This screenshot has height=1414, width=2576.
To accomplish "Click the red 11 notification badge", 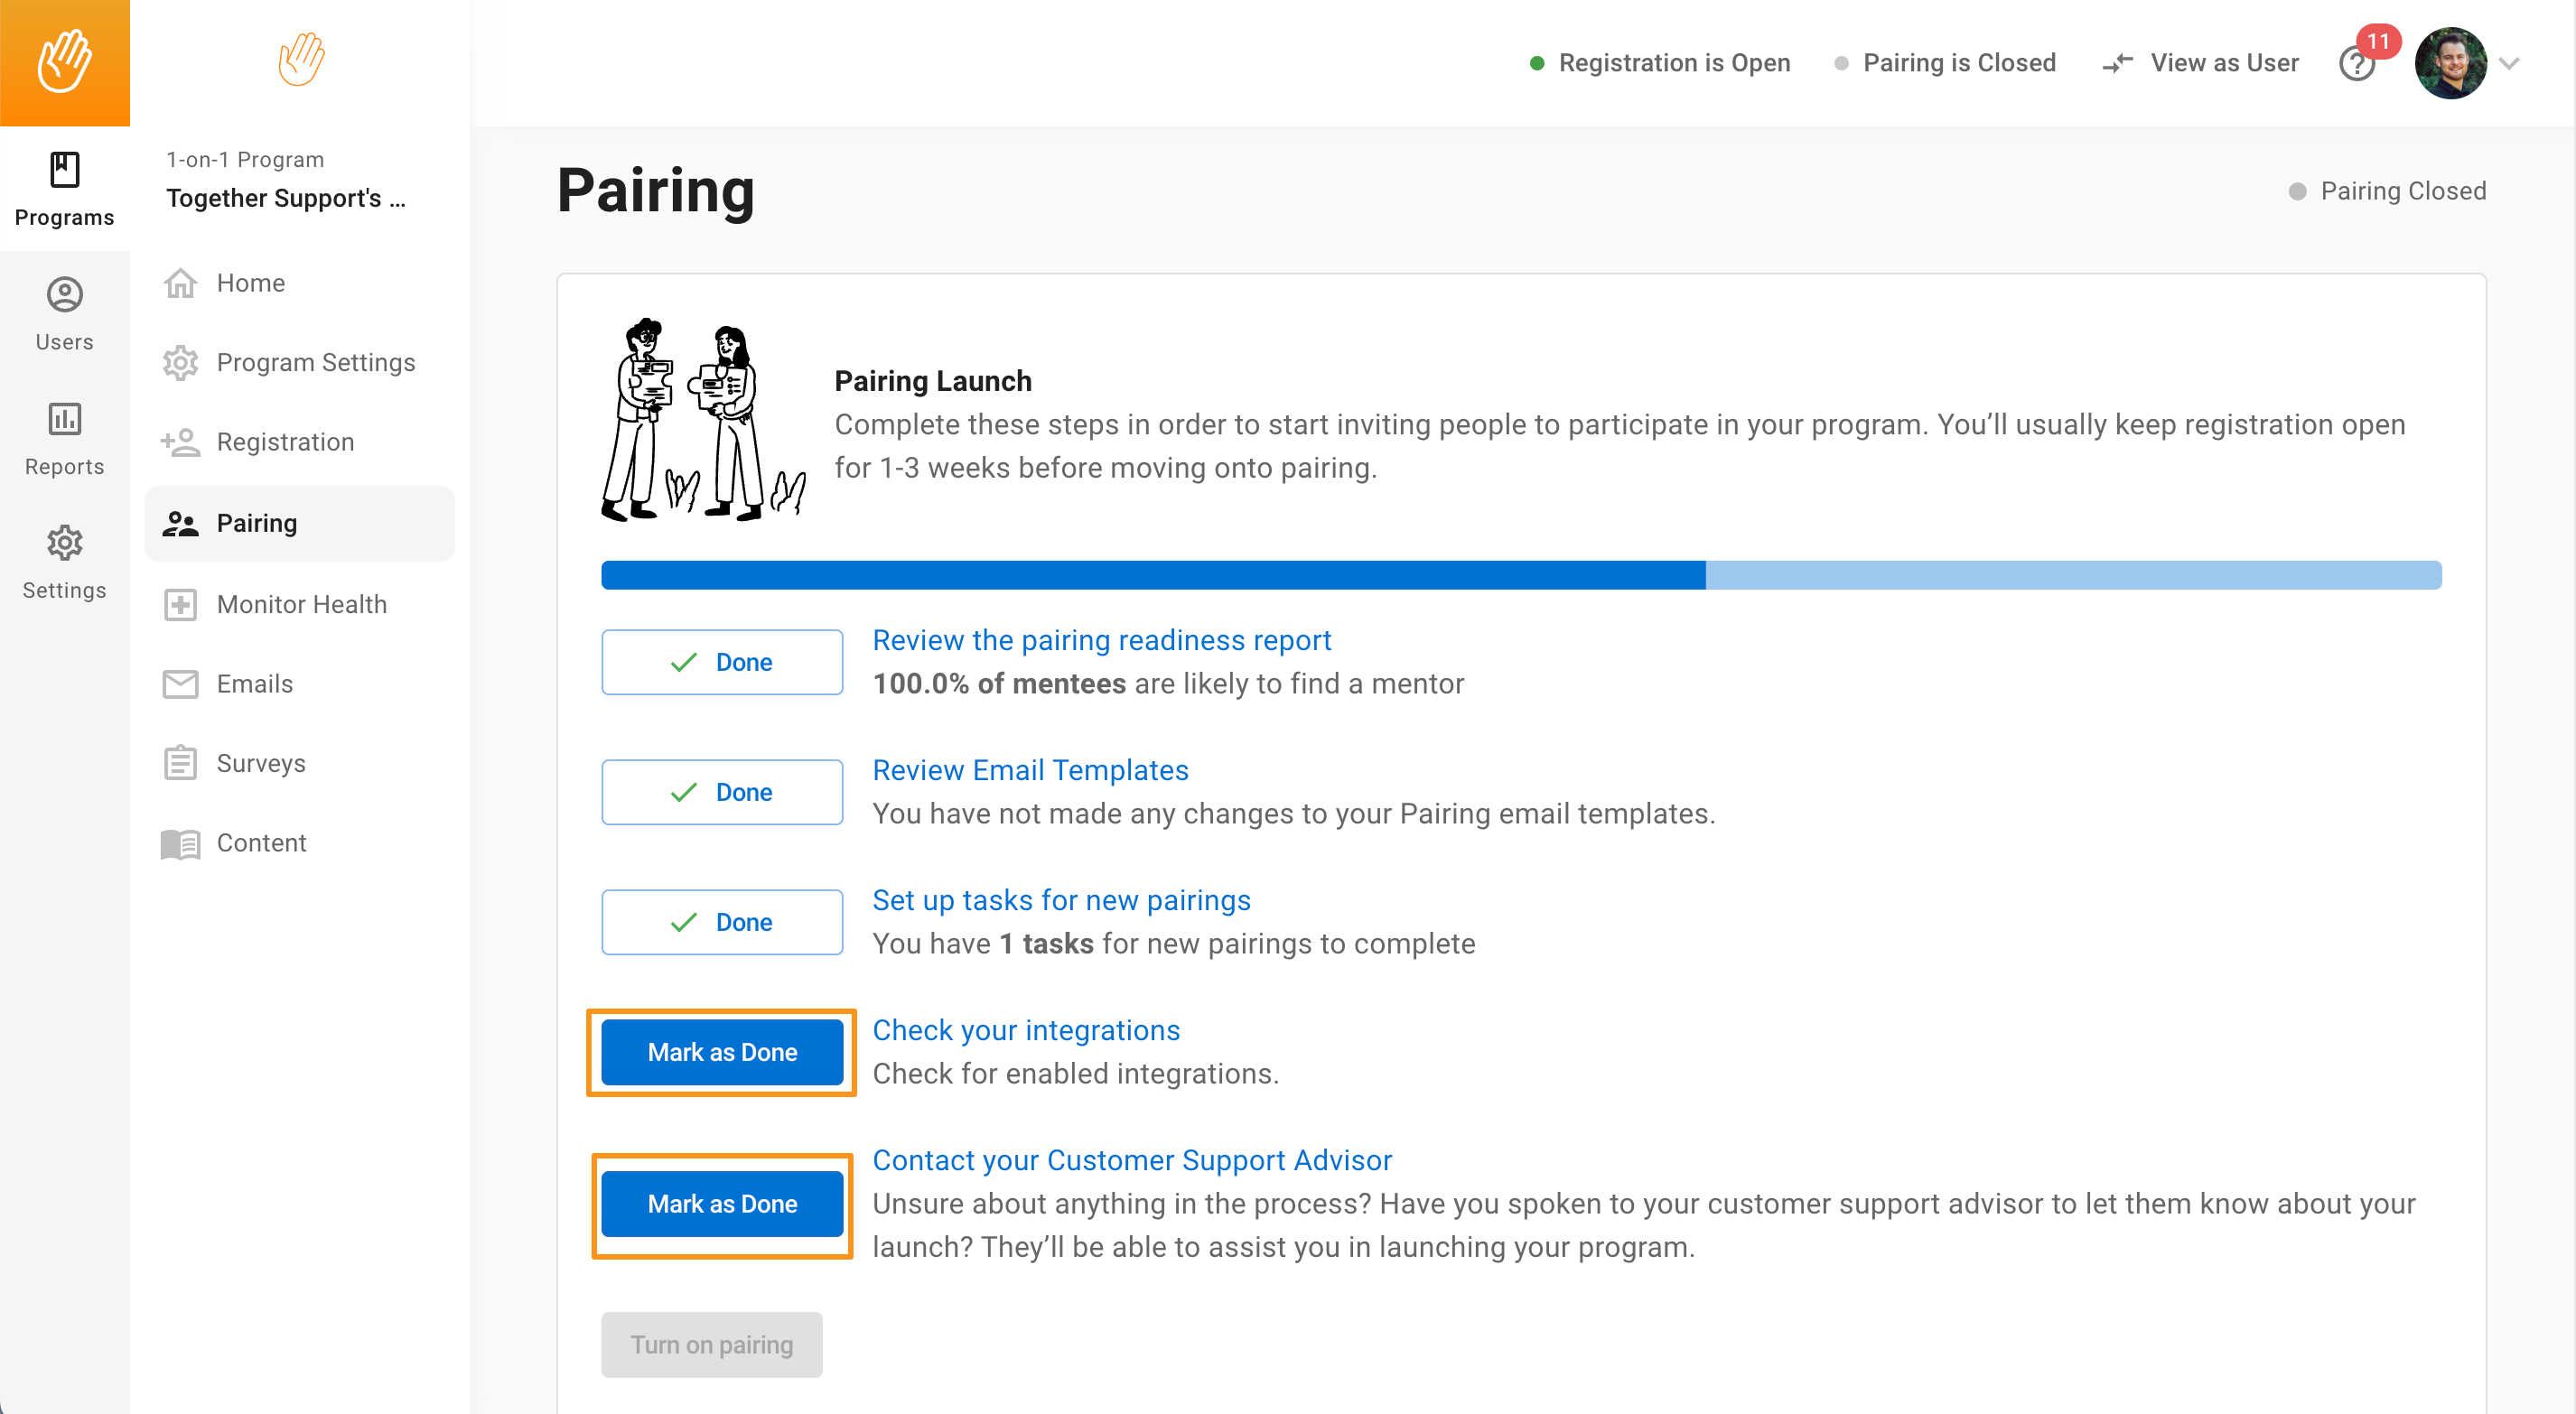I will point(2378,41).
